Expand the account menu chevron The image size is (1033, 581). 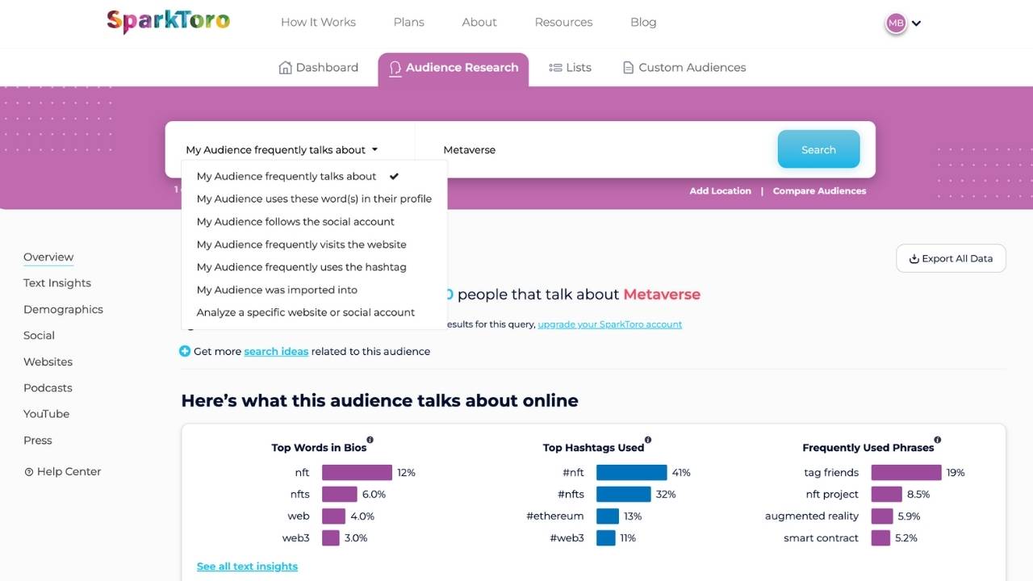pos(916,23)
